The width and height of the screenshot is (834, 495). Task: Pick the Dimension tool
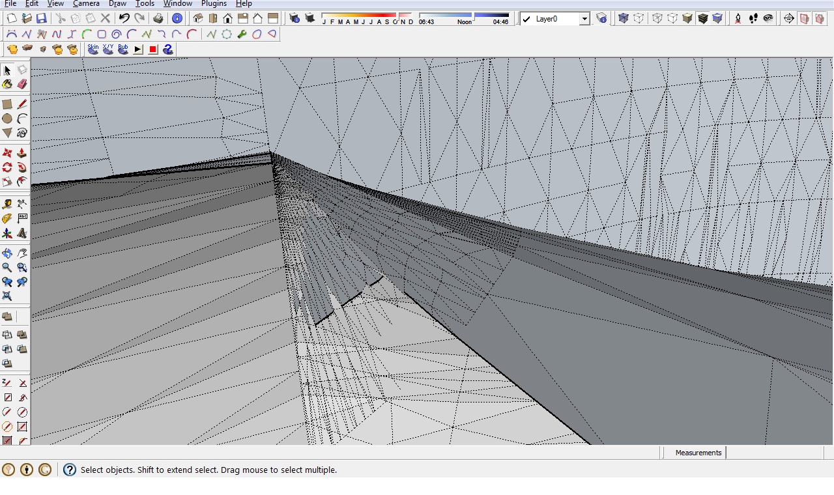22,204
